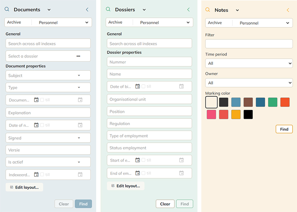
Task: Select the pink marking color
Action: point(211,114)
